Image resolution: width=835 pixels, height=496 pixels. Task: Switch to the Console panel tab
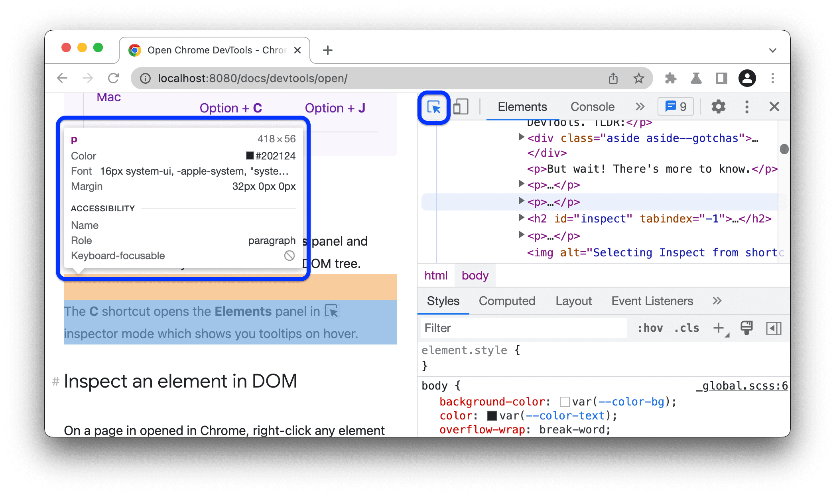[x=592, y=106]
